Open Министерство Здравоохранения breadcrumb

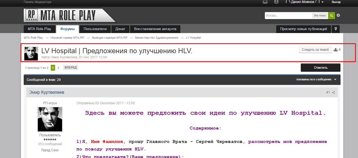click(157, 38)
